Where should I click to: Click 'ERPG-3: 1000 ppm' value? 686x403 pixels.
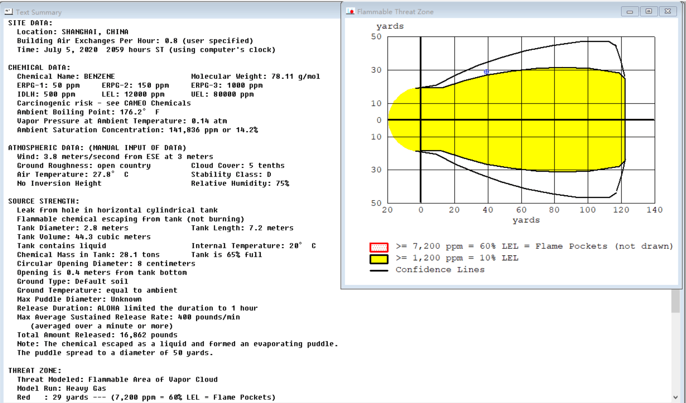click(227, 86)
